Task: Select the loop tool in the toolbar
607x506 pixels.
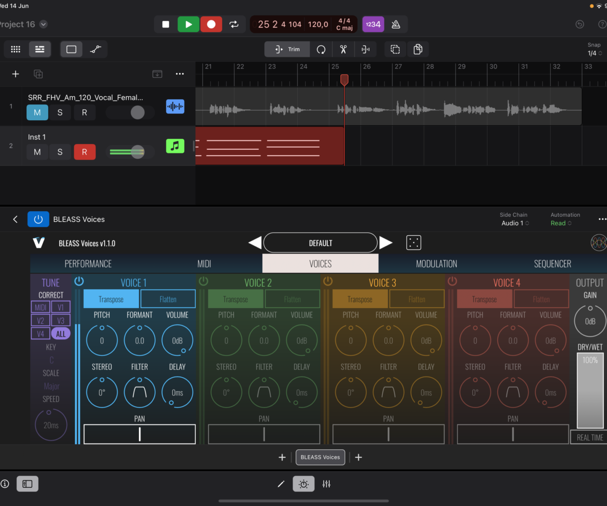Action: click(321, 49)
